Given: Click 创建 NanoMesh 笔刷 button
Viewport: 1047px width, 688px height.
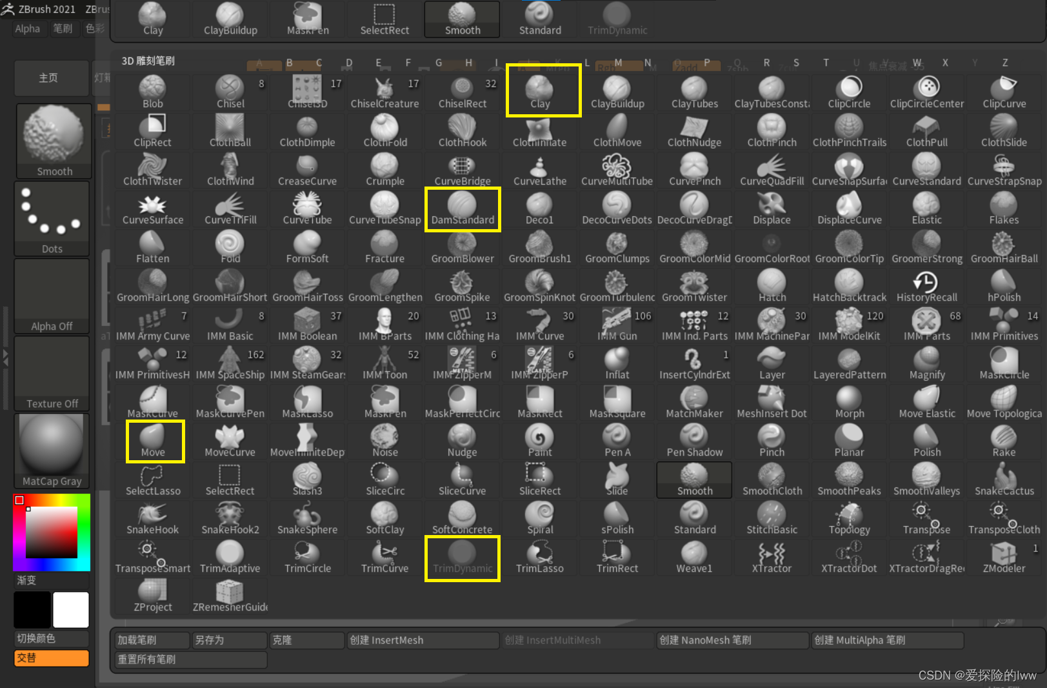Looking at the screenshot, I should click(733, 640).
